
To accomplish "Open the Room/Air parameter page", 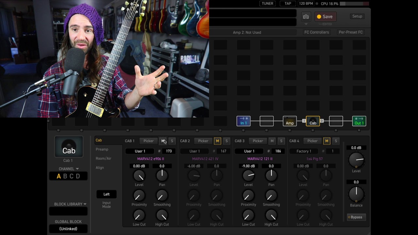I will [104, 158].
